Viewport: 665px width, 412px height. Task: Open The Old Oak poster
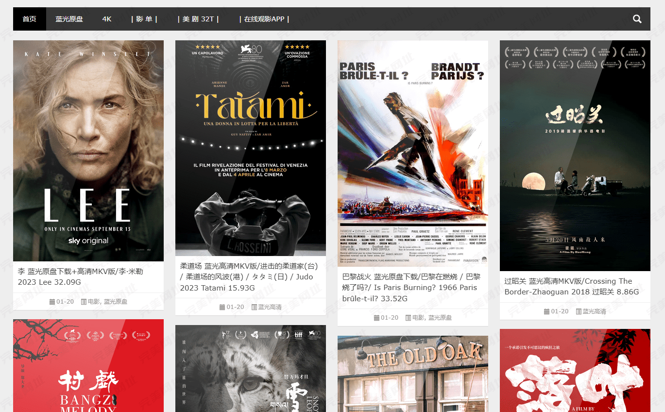[x=413, y=374]
